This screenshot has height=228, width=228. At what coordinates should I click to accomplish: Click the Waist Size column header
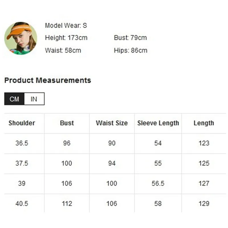click(x=112, y=123)
